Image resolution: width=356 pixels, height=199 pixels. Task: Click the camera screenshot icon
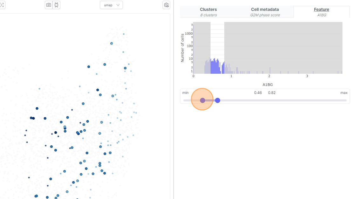(49, 5)
